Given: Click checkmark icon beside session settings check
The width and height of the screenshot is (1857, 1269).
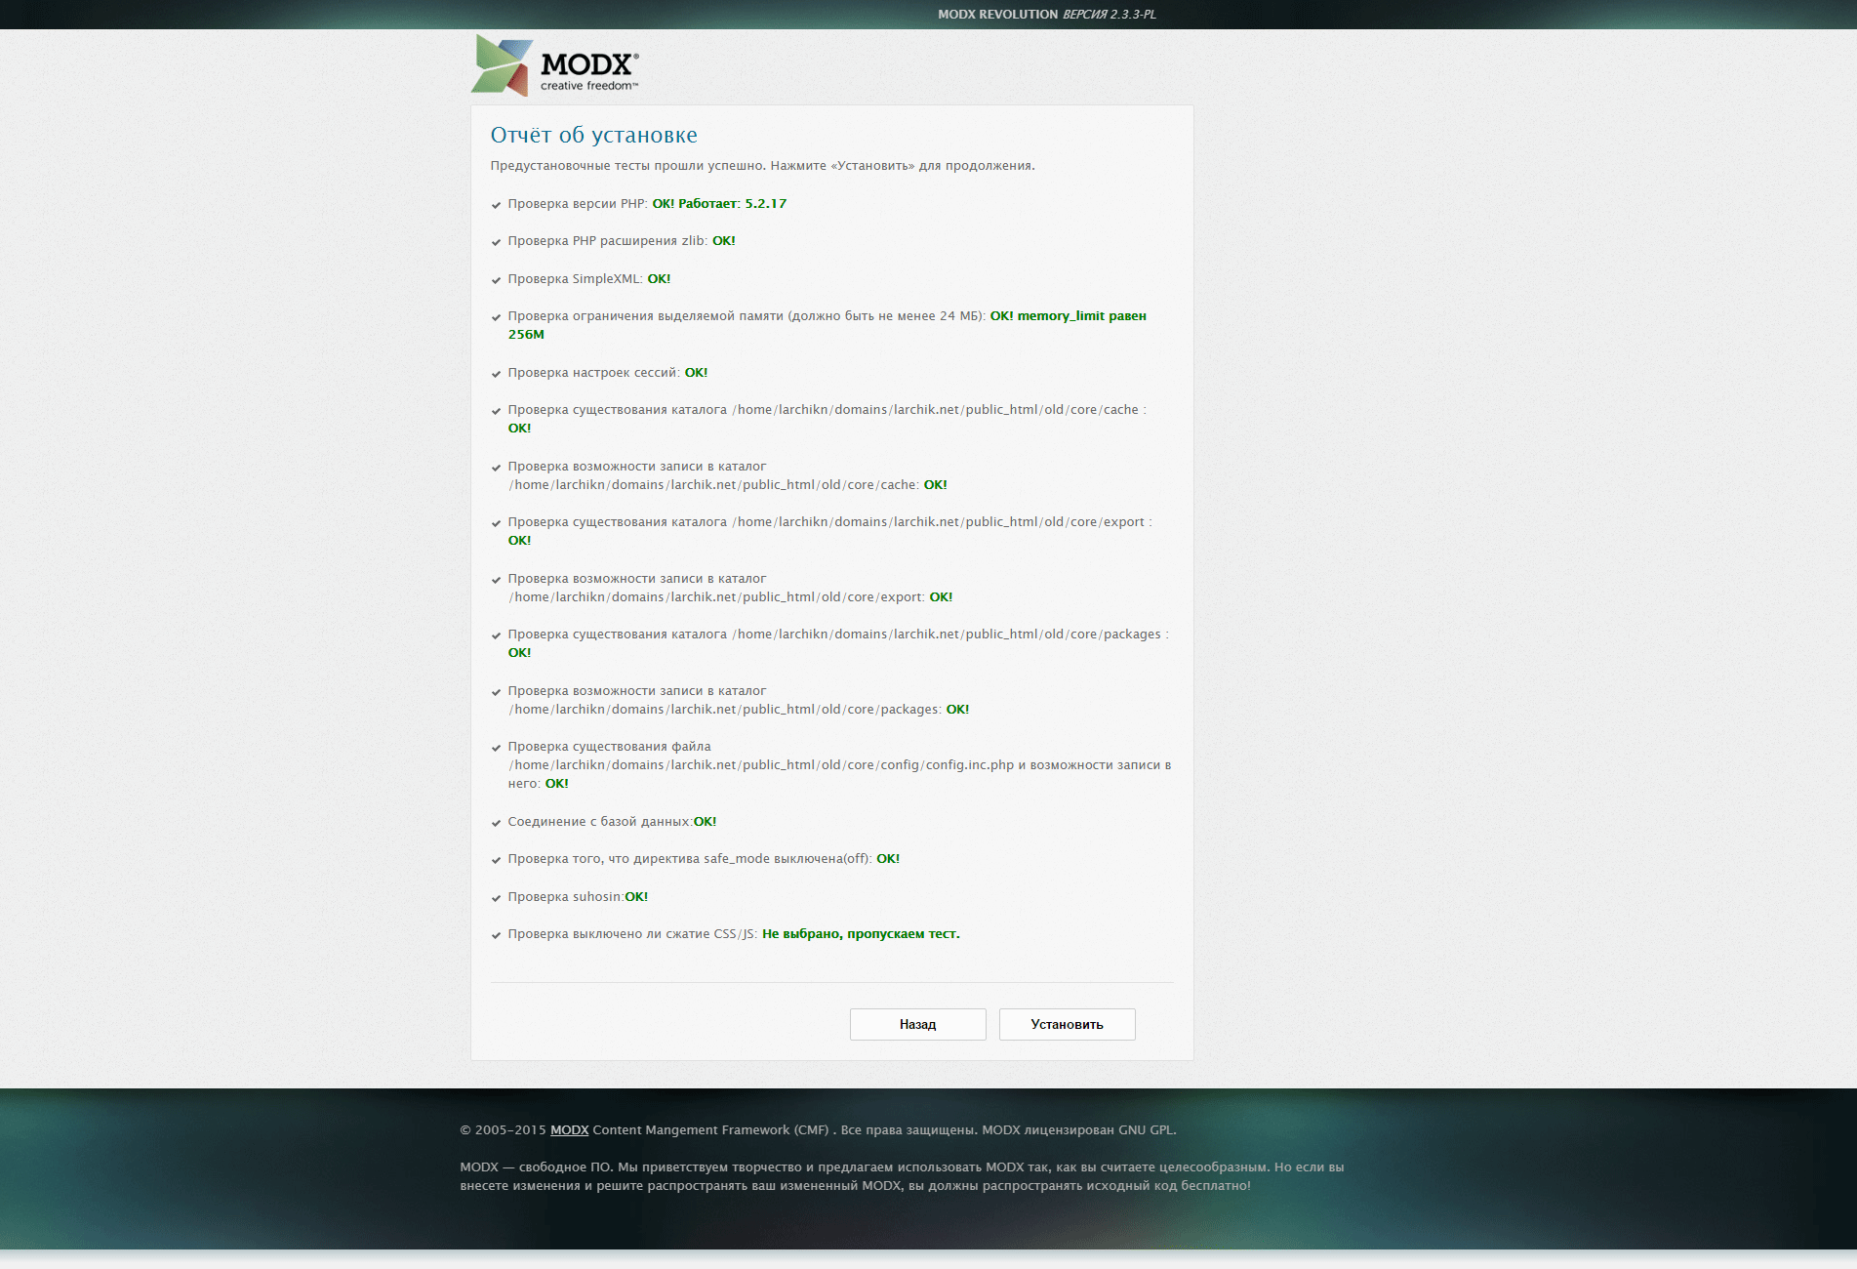Looking at the screenshot, I should pyautogui.click(x=497, y=374).
